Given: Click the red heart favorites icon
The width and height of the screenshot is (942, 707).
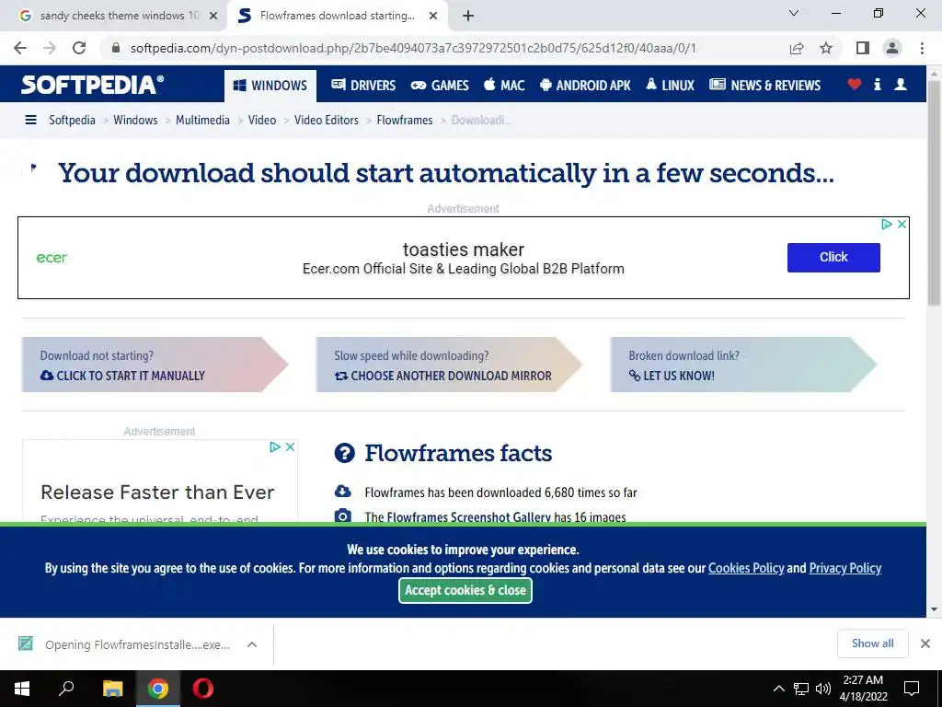Looking at the screenshot, I should click(x=855, y=84).
